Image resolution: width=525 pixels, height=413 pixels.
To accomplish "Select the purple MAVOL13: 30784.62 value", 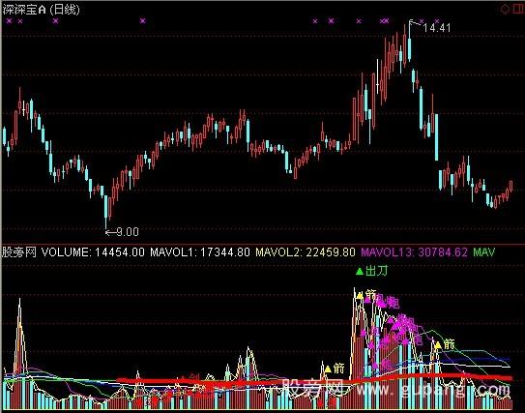I will (414, 252).
